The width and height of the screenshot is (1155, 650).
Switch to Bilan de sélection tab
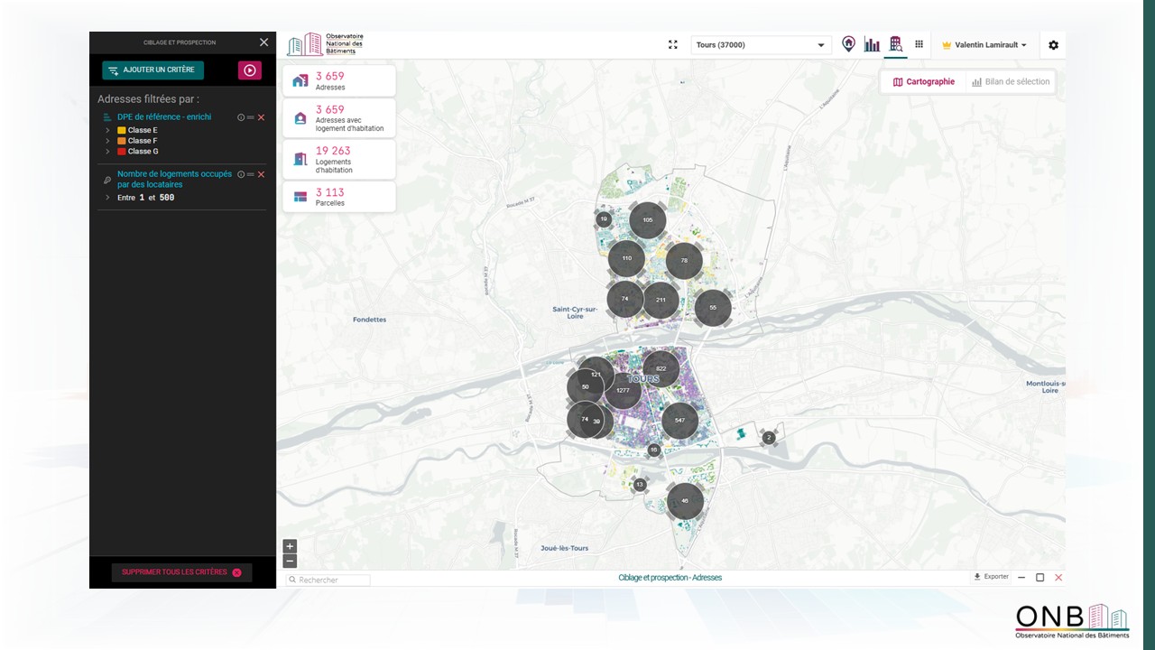(1011, 82)
